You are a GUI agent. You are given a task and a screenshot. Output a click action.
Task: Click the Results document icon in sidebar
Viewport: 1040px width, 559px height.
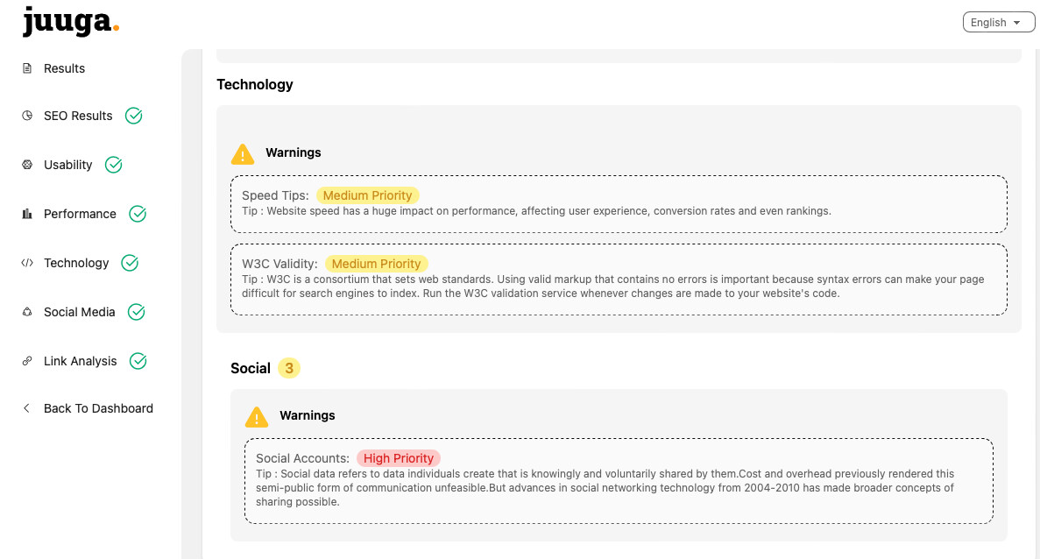[x=27, y=68]
